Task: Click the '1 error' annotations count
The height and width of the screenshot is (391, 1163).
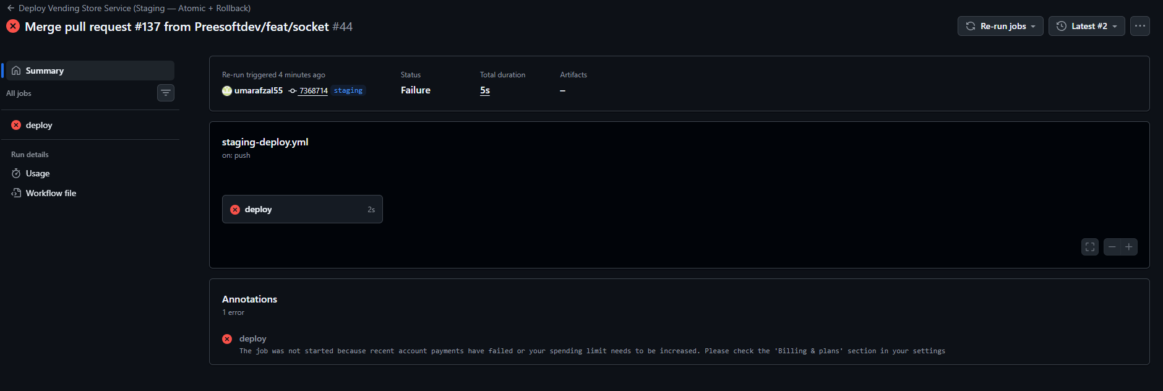Action: tap(233, 312)
